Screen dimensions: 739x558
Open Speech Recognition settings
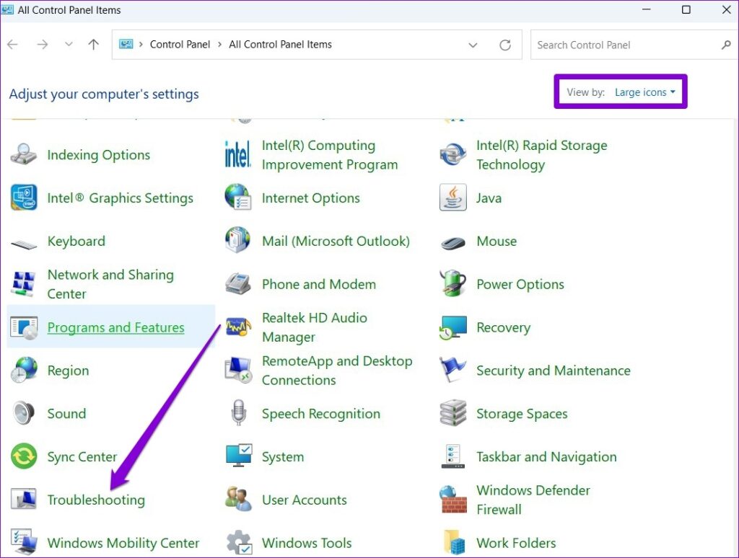tap(321, 414)
